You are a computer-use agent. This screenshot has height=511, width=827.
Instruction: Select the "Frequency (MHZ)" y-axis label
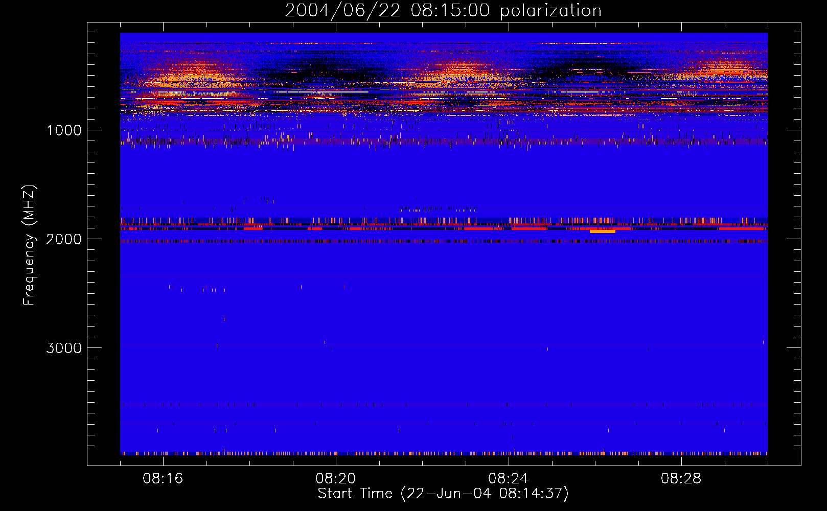click(x=29, y=245)
